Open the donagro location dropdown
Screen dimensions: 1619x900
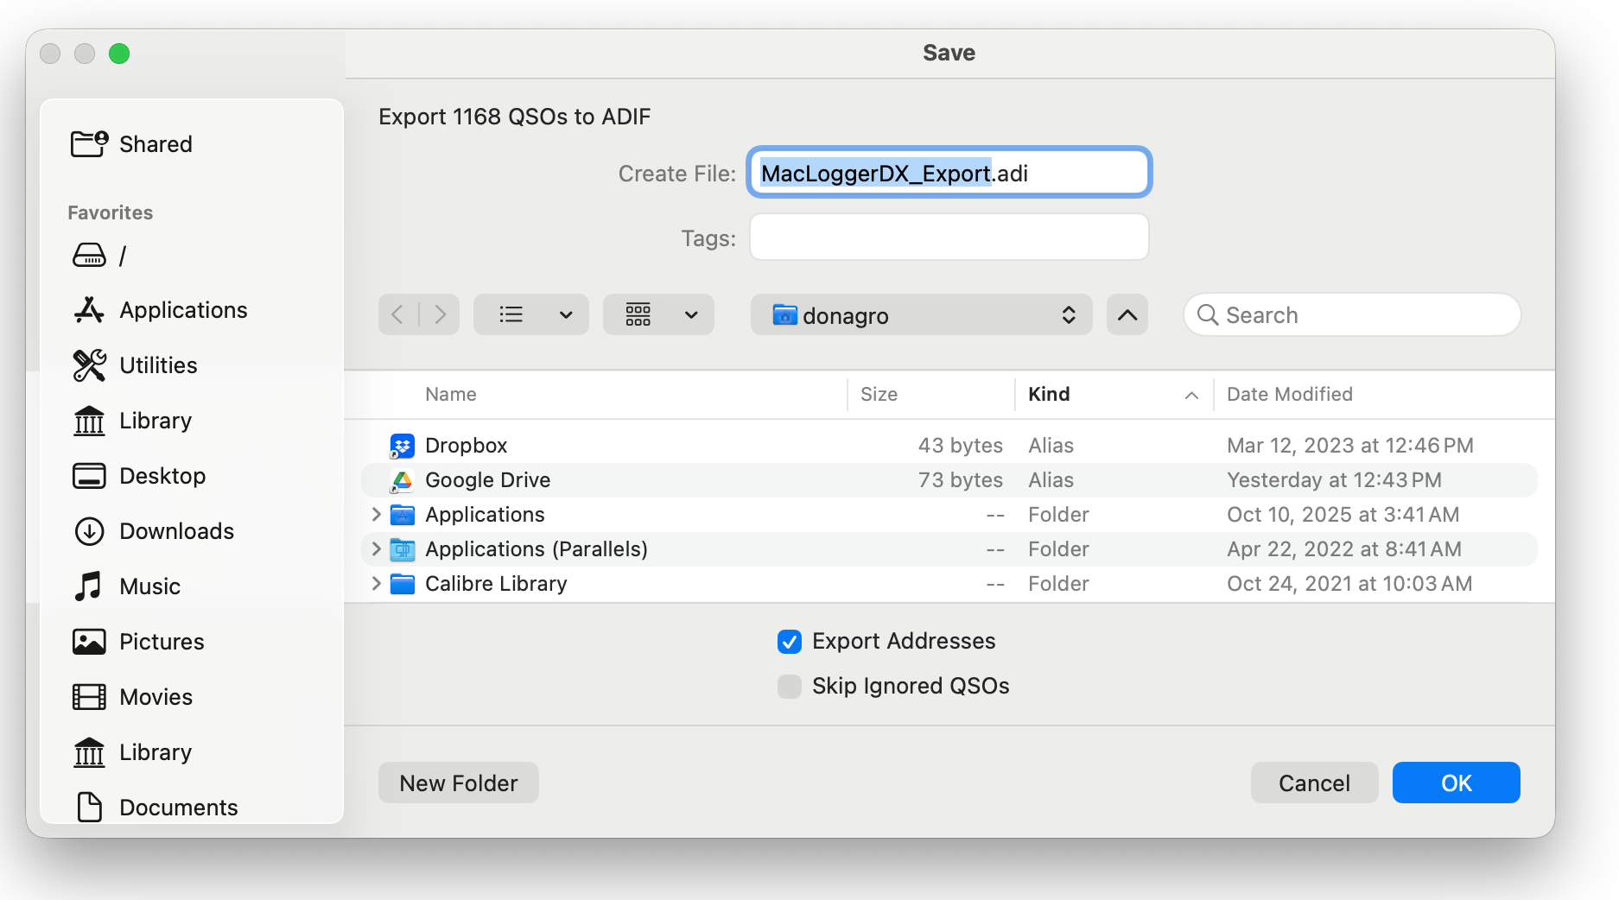click(x=920, y=315)
